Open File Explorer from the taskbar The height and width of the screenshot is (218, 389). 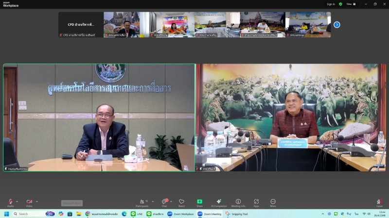coord(79,214)
